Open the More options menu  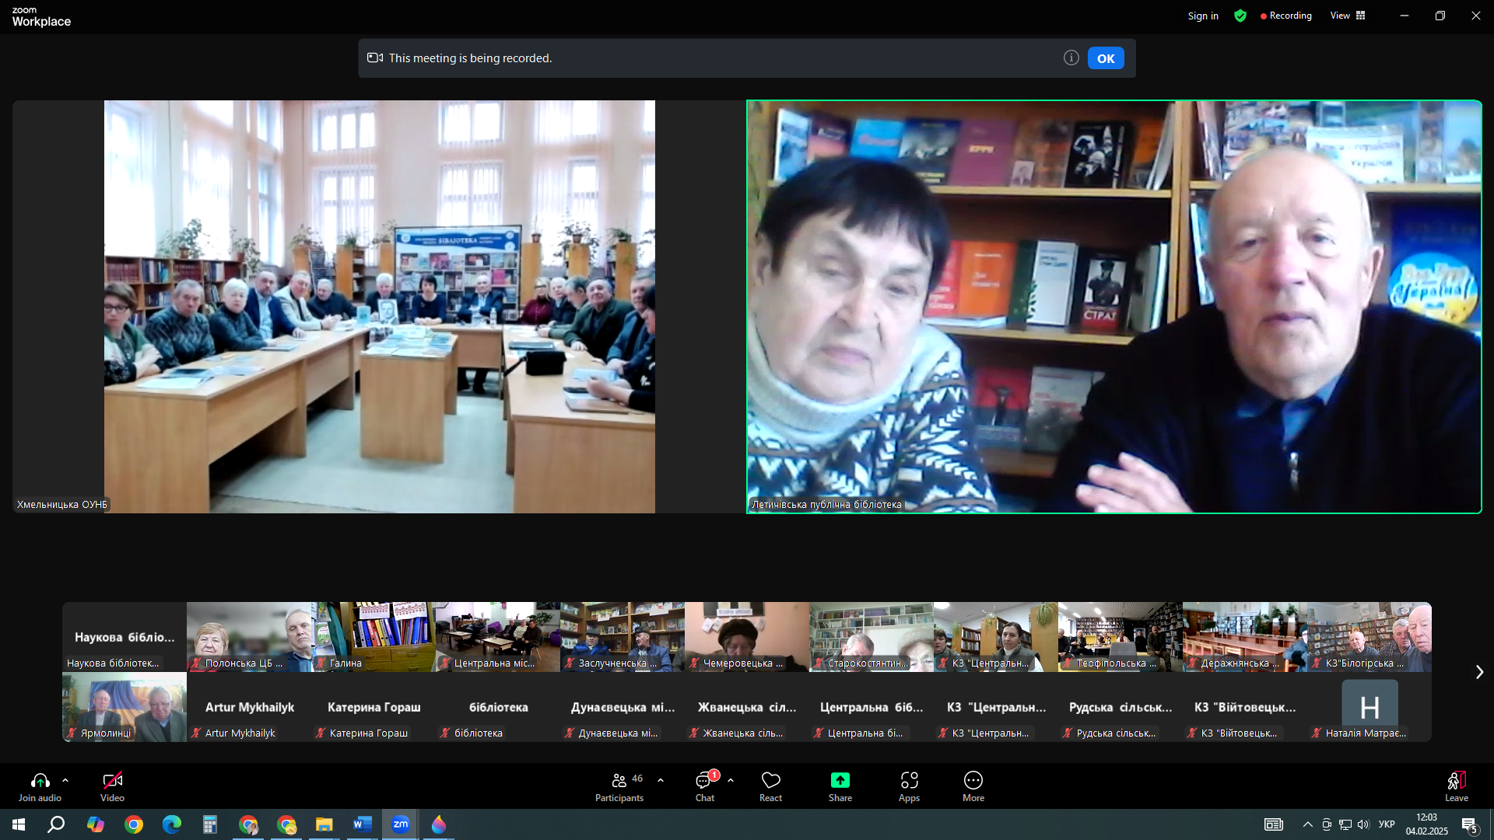pyautogui.click(x=973, y=786)
